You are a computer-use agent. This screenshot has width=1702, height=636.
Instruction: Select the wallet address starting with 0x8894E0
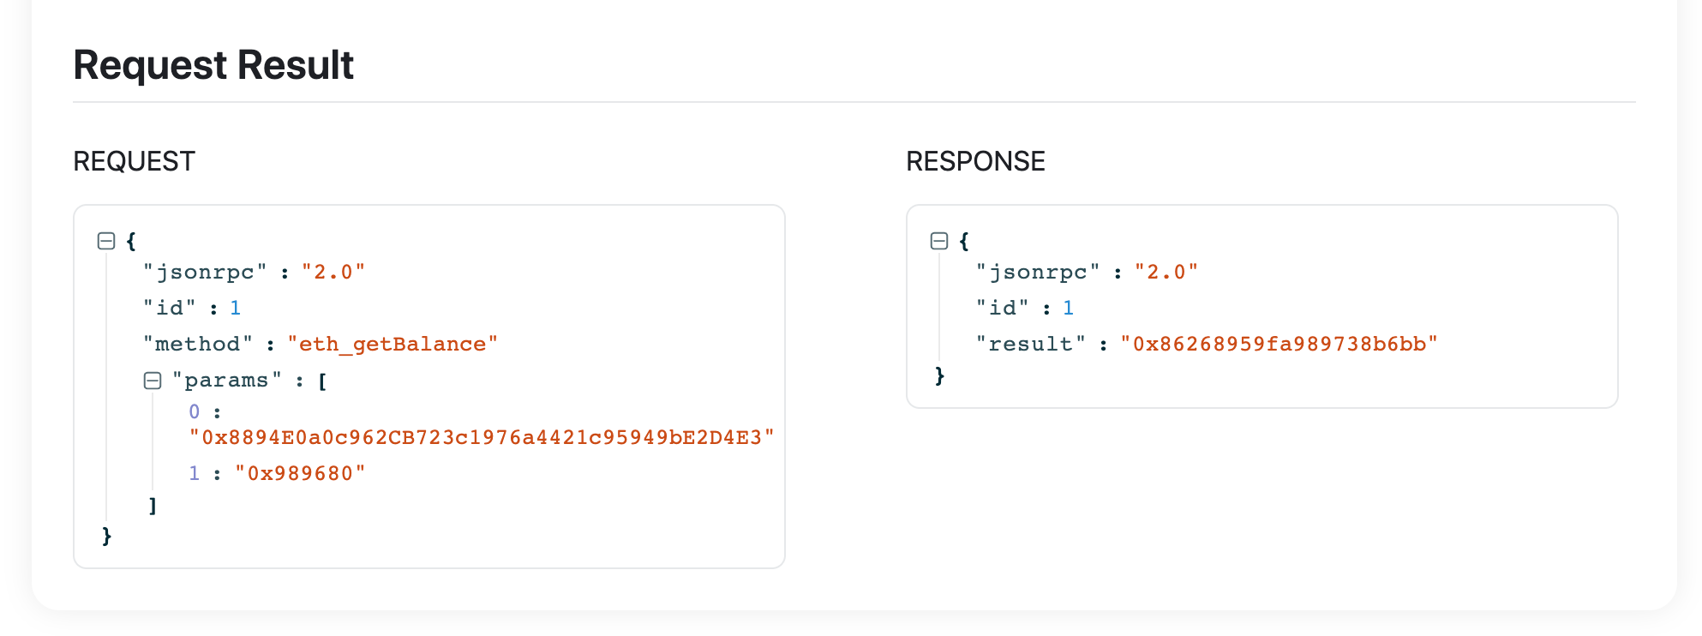[x=482, y=438]
